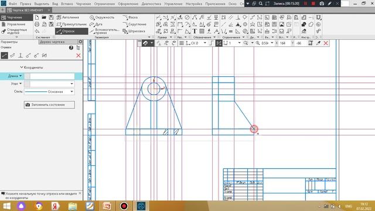Toggle the orthogonal drawing mode icon
Viewport: 375px width, 211px height.
(x=211, y=43)
